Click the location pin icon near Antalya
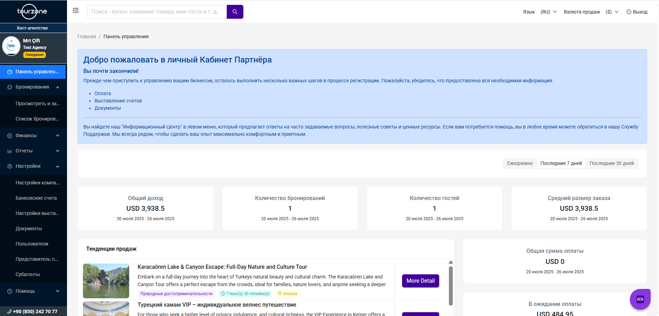659x316 pixels. point(280,294)
